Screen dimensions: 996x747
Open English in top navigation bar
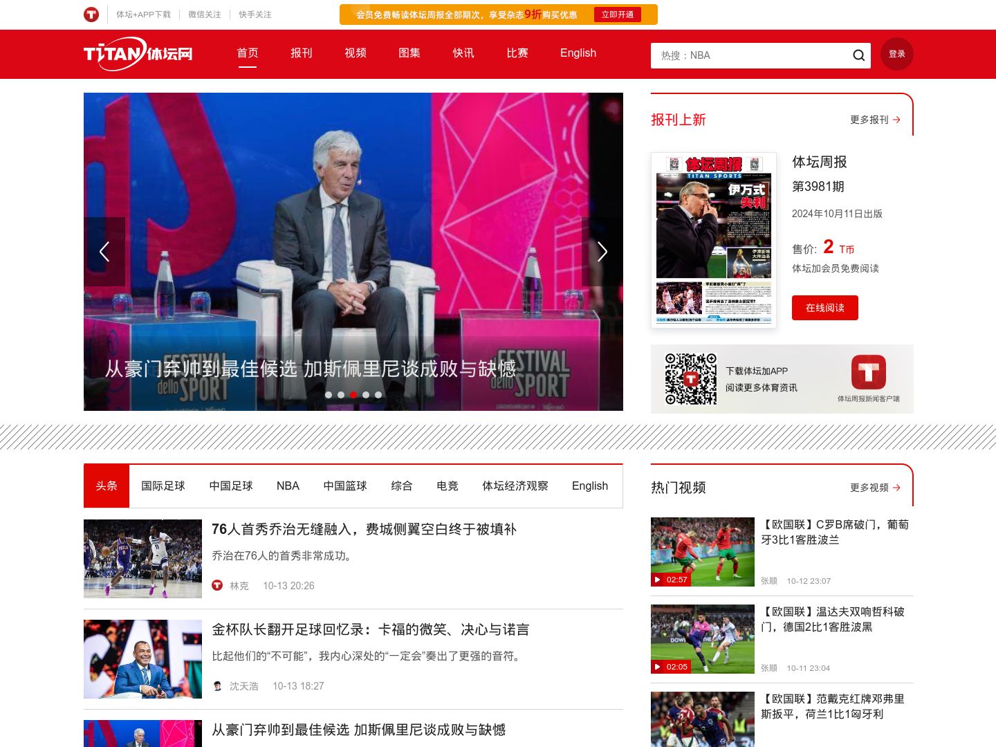578,53
